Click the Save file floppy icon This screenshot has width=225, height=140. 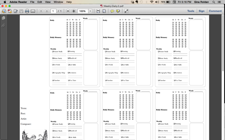pyautogui.click(x=22, y=11)
